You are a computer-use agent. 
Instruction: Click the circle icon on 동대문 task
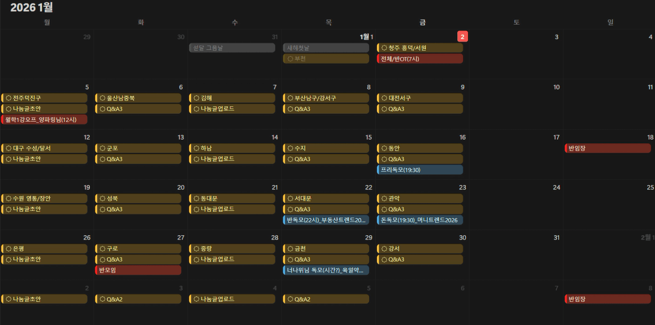tap(196, 199)
